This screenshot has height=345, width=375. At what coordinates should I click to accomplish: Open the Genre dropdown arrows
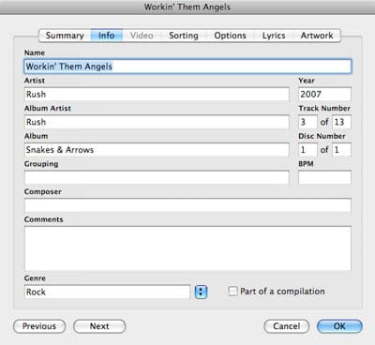click(201, 292)
